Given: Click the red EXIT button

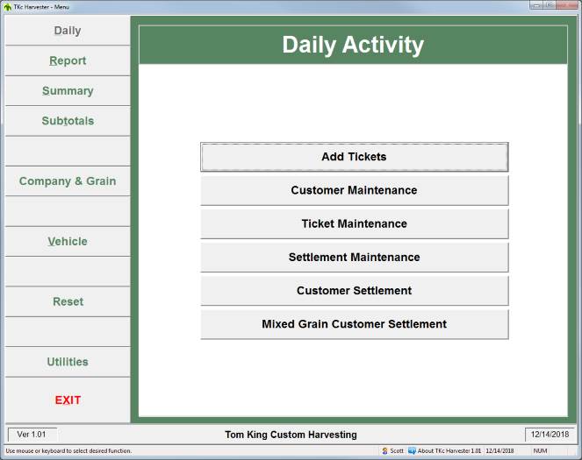Looking at the screenshot, I should 68,400.
